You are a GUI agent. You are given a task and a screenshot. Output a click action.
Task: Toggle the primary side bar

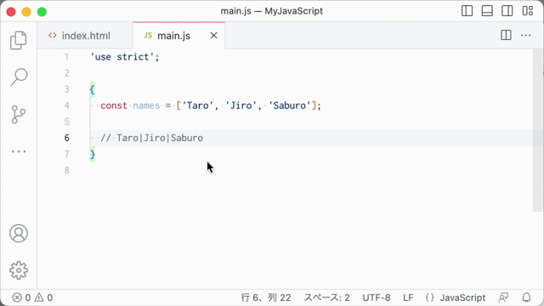[467, 11]
